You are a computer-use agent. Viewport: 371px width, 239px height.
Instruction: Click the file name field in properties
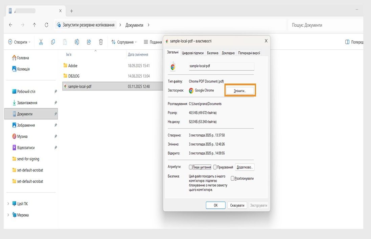(222, 67)
